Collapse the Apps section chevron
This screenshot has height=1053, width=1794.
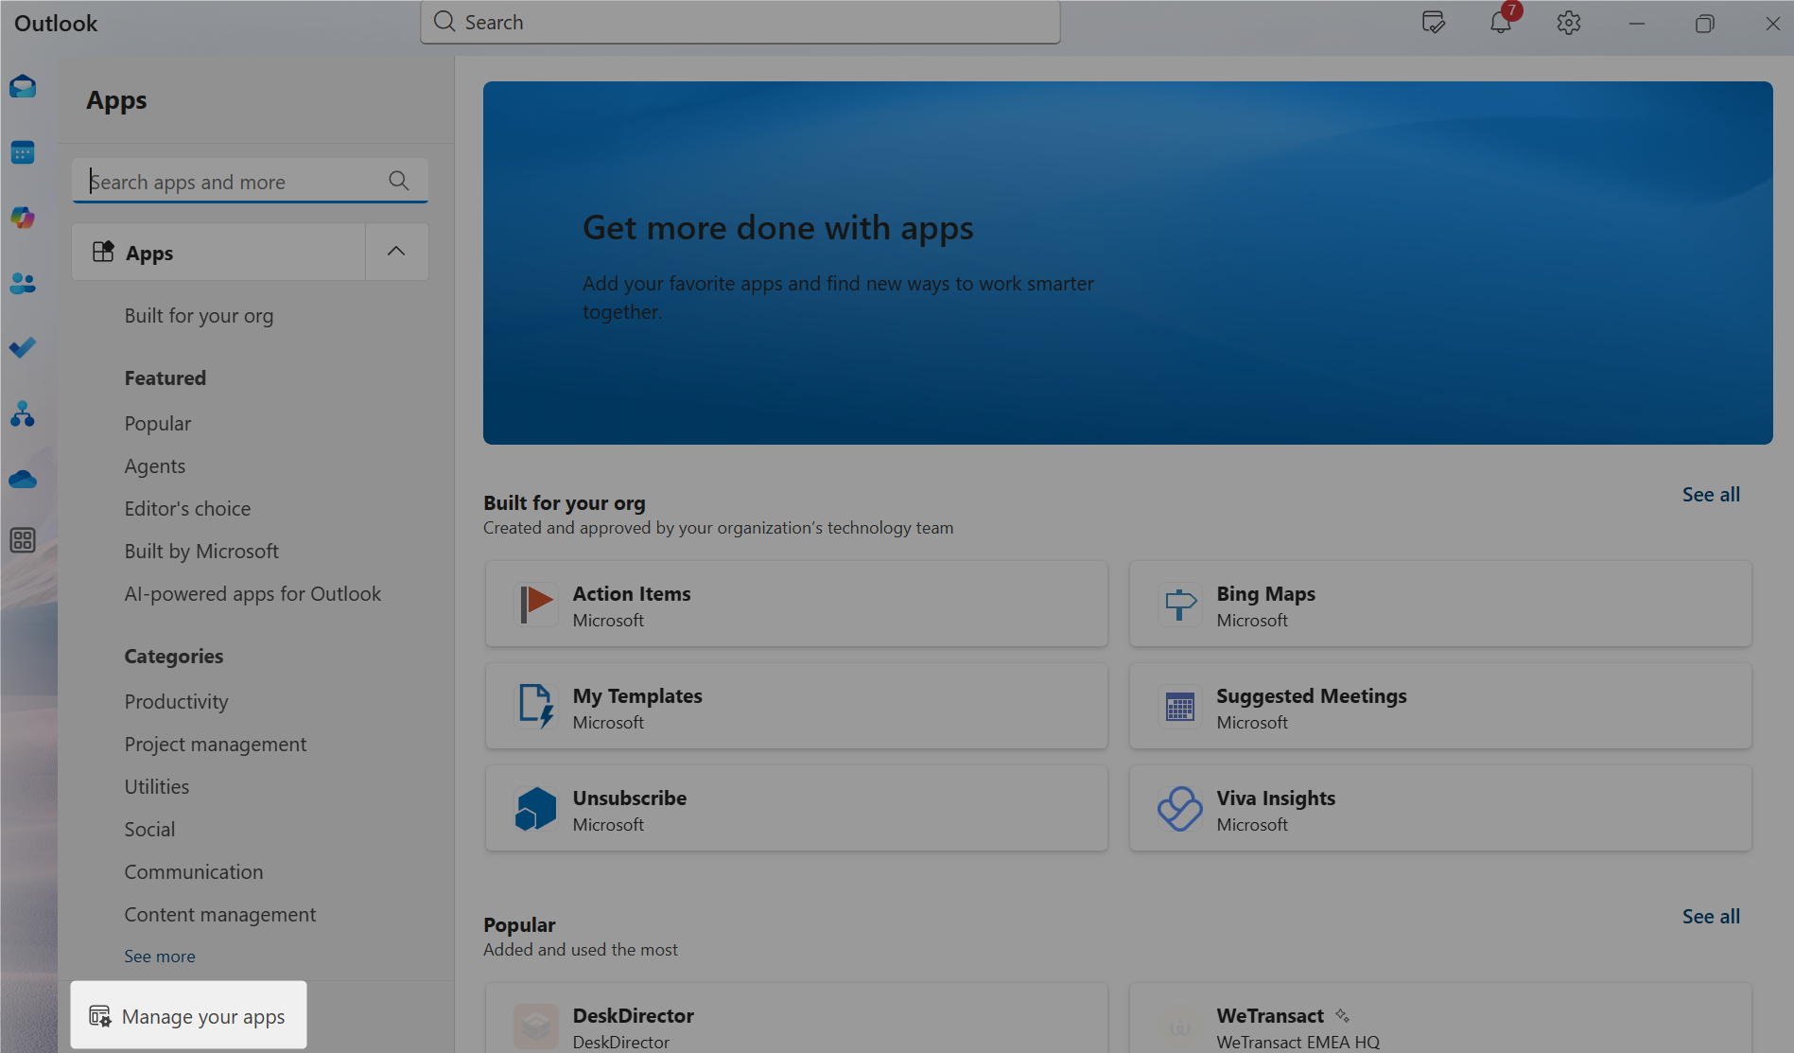pyautogui.click(x=396, y=252)
